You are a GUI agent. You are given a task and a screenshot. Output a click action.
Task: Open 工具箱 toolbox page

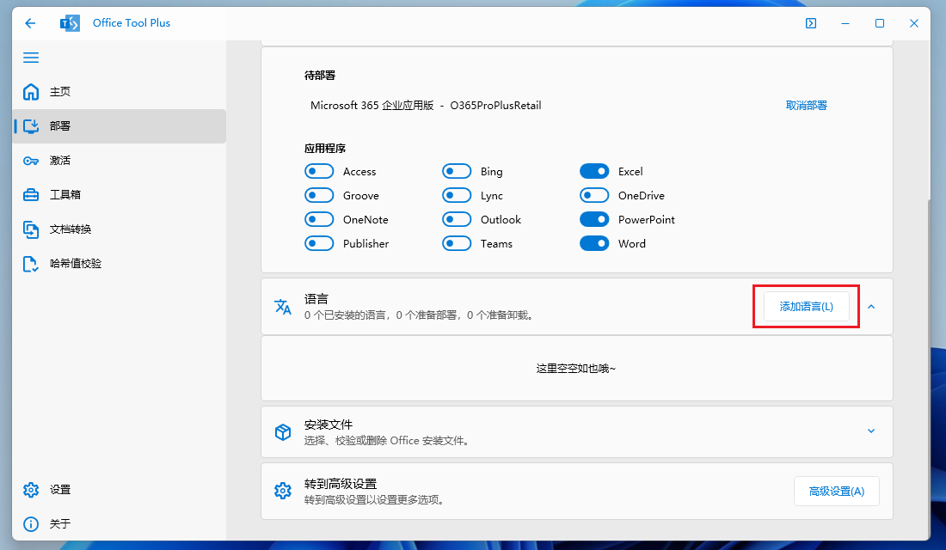[x=119, y=195]
